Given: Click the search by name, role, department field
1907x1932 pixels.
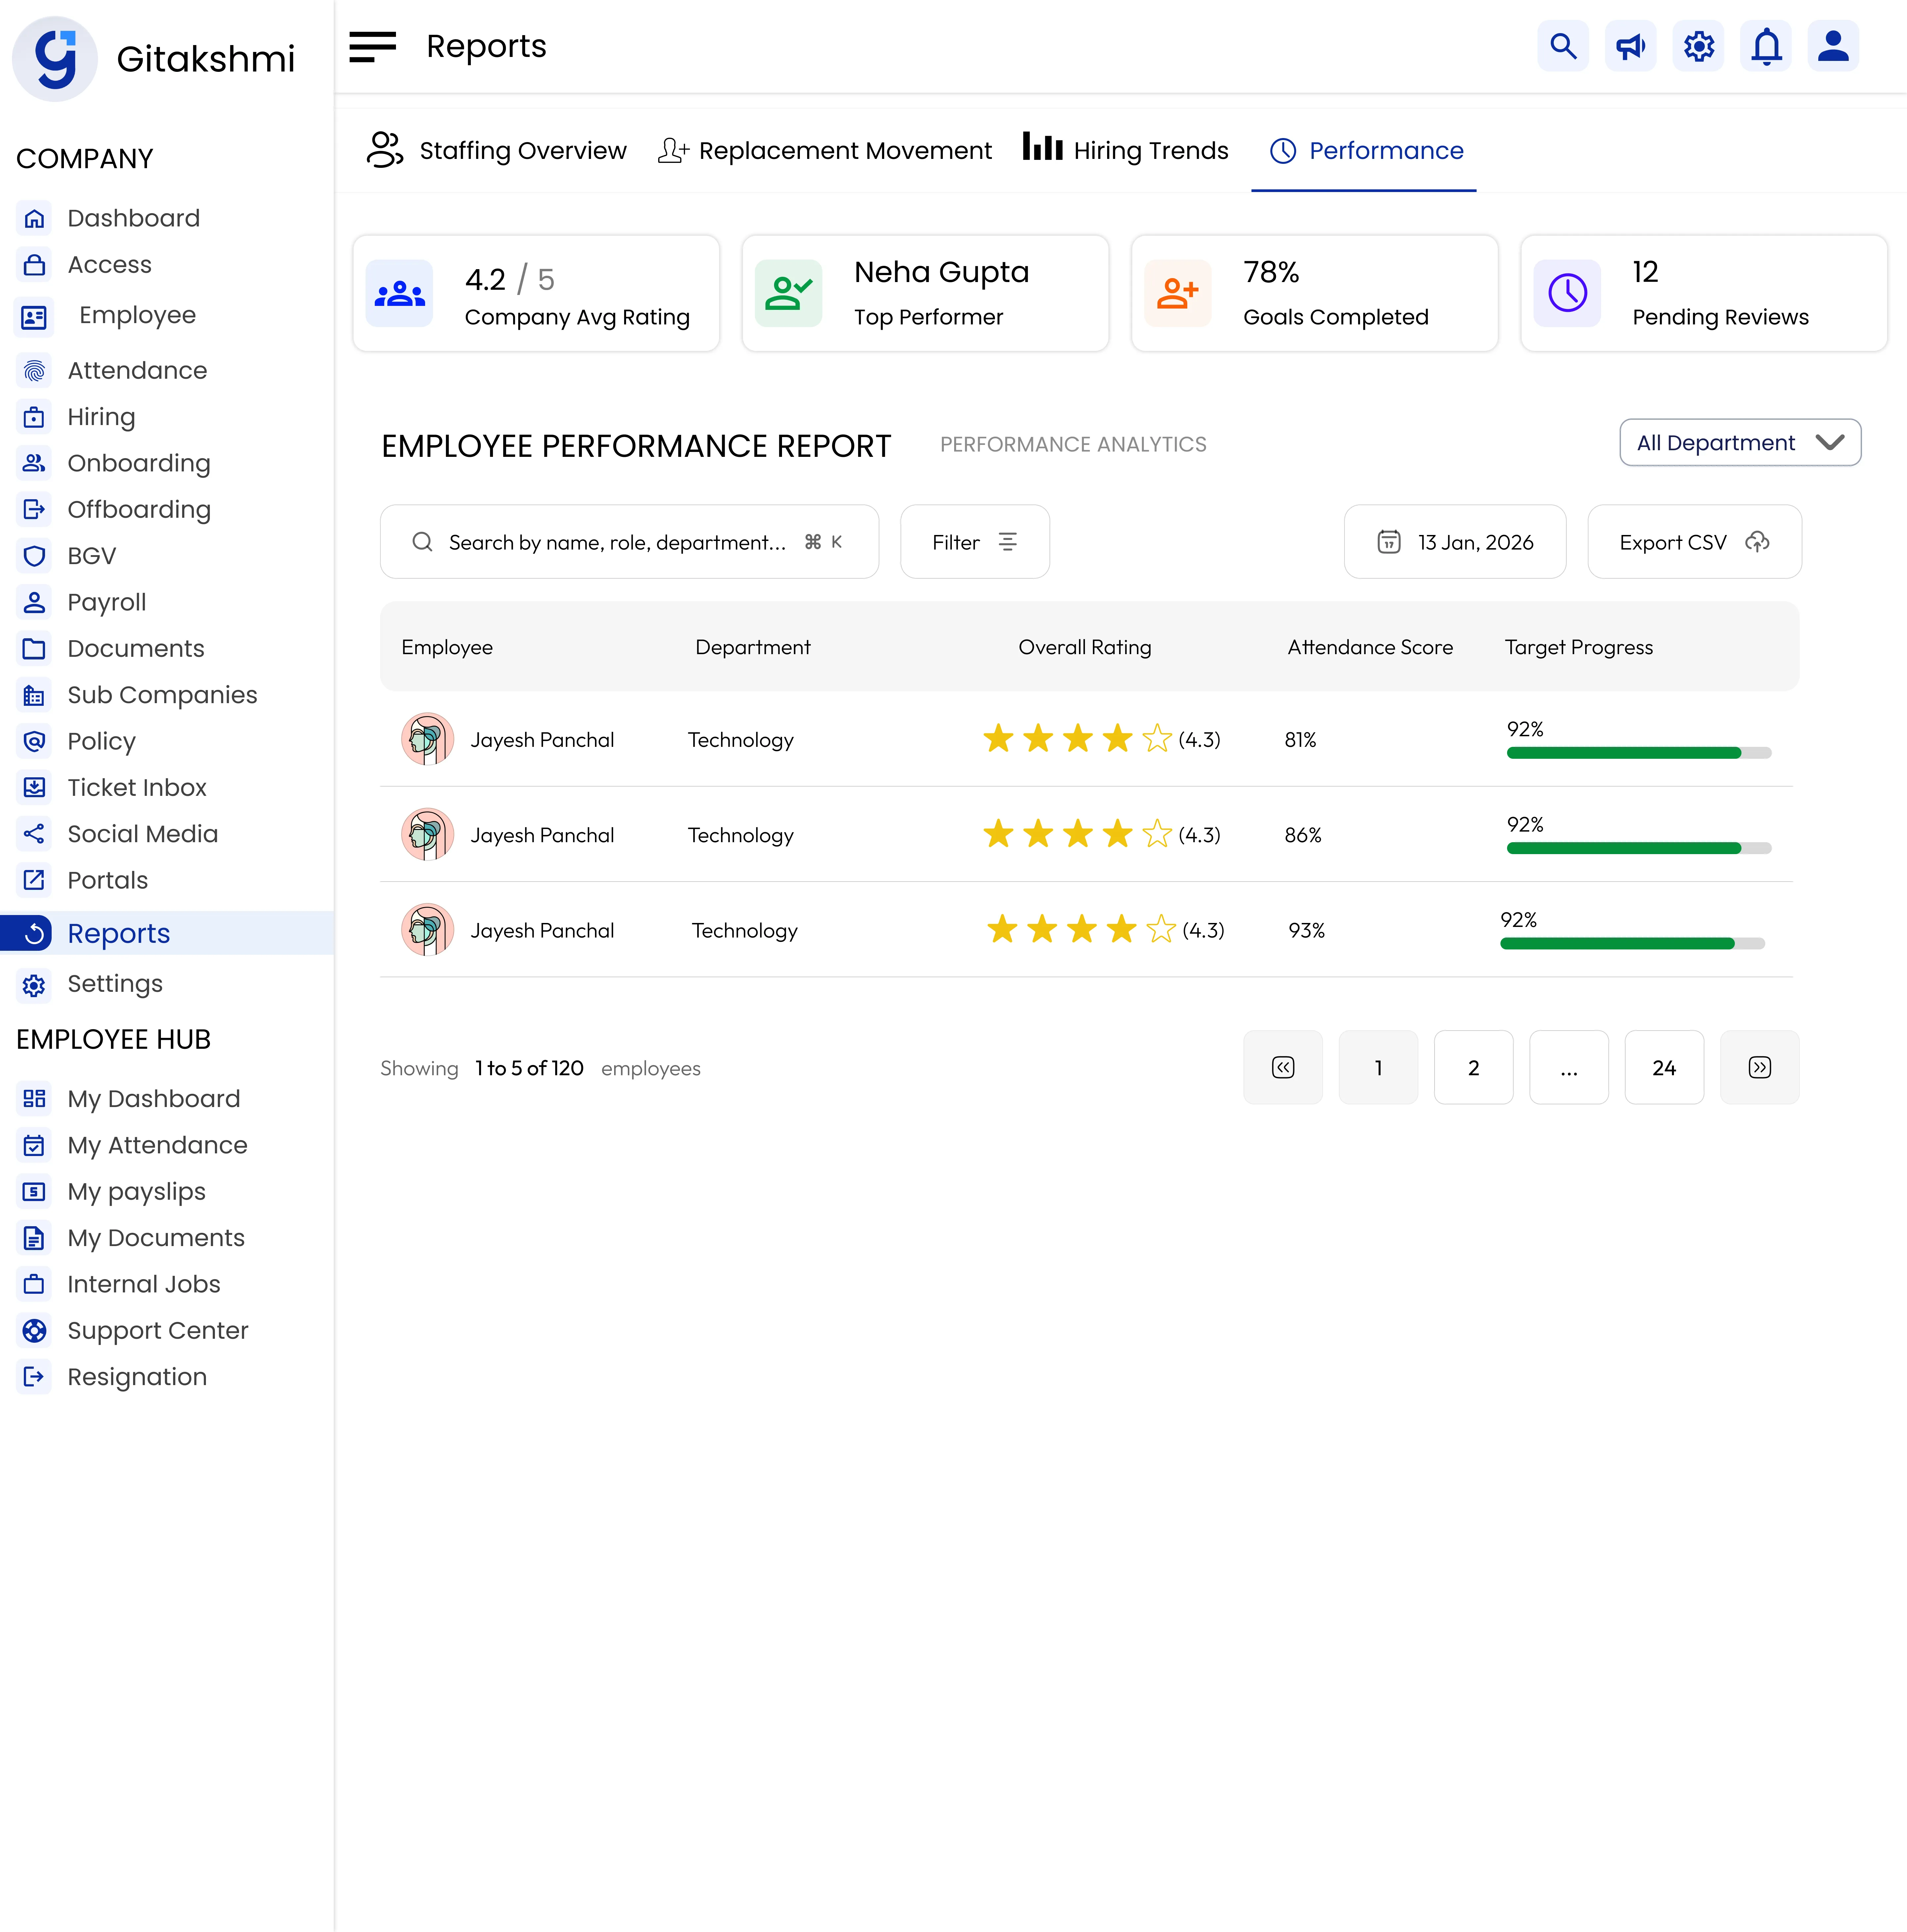Looking at the screenshot, I should (x=630, y=542).
